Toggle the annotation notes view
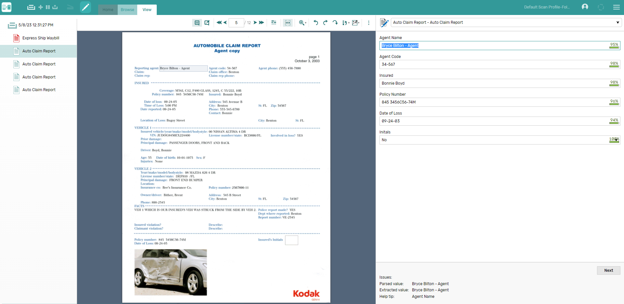624x304 pixels. coord(197,23)
